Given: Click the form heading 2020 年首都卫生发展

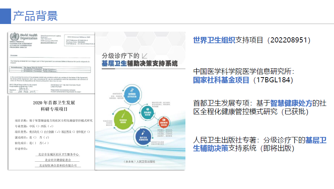Looking at the screenshot, I should coord(54,103).
